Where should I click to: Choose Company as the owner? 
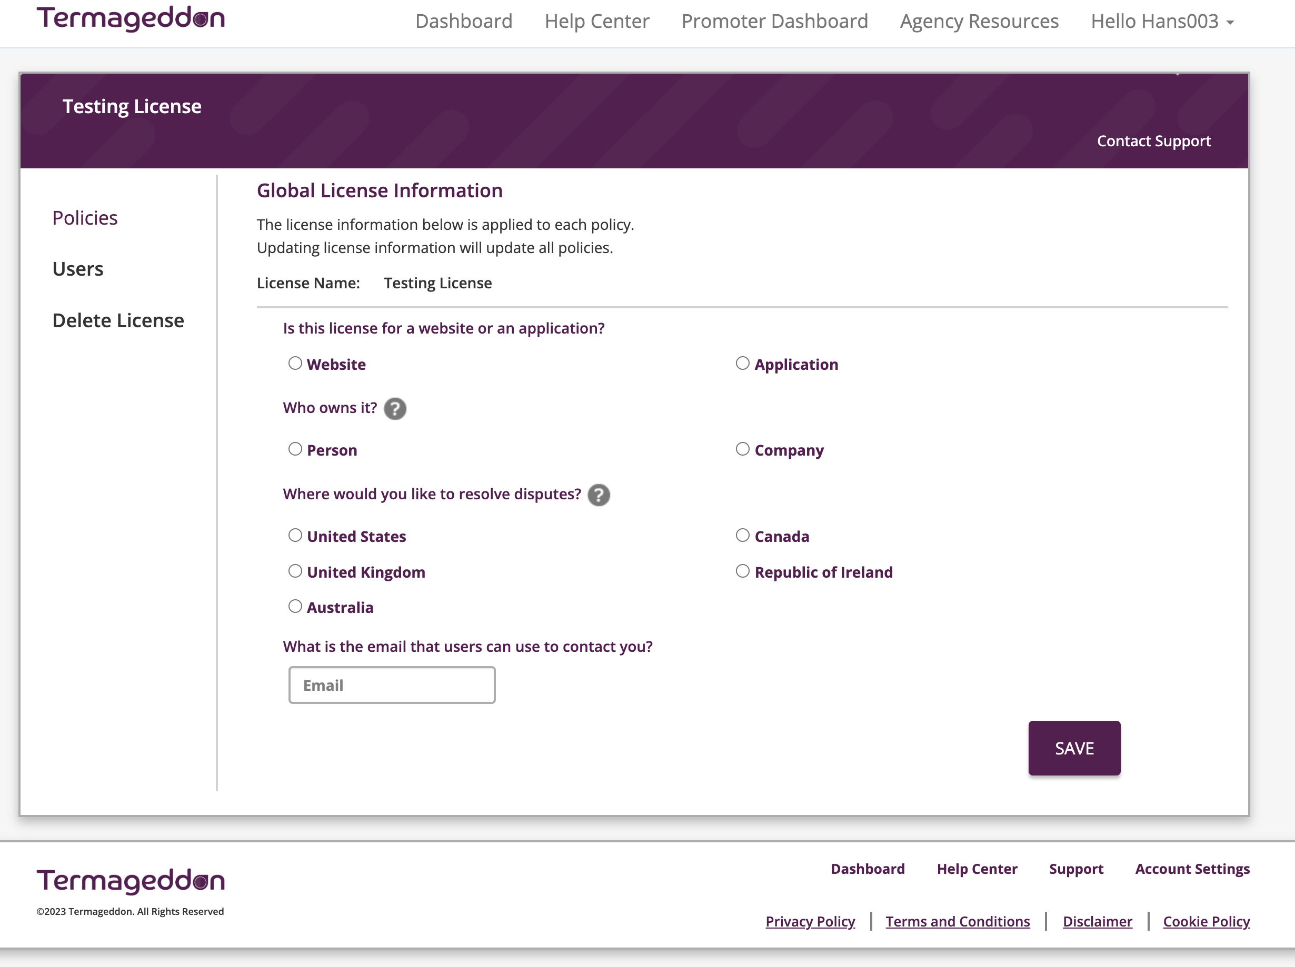pos(742,449)
